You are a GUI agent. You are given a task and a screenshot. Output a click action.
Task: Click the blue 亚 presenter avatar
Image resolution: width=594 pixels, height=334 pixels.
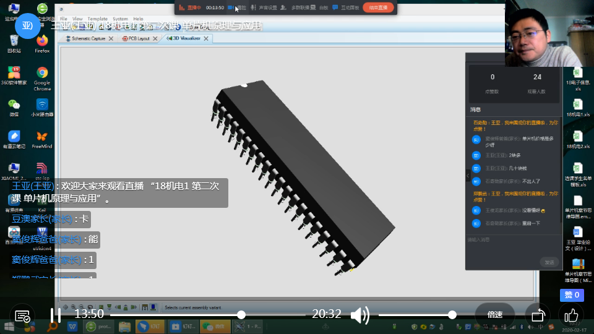[x=27, y=26]
